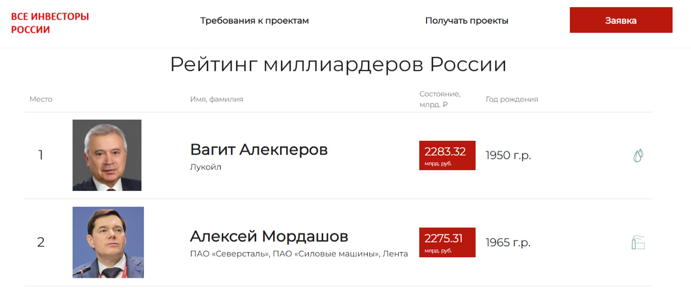Open Требования к проектам menu item
Viewport: 691px width, 288px height.
[x=254, y=21]
